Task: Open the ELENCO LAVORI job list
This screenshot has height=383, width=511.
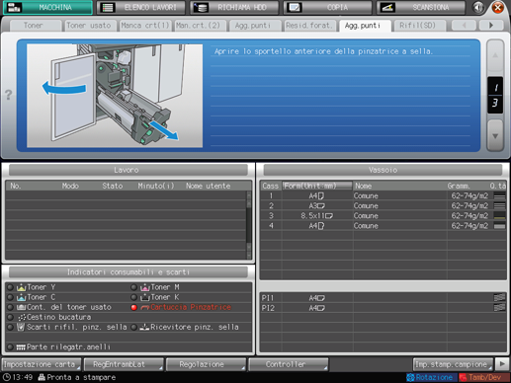Action: tap(141, 7)
